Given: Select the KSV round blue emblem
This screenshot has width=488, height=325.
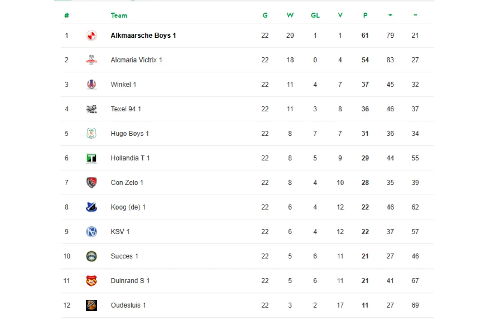Looking at the screenshot, I should pyautogui.click(x=91, y=232).
